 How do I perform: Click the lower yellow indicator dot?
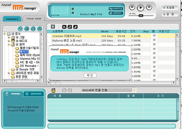[x=73, y=13]
